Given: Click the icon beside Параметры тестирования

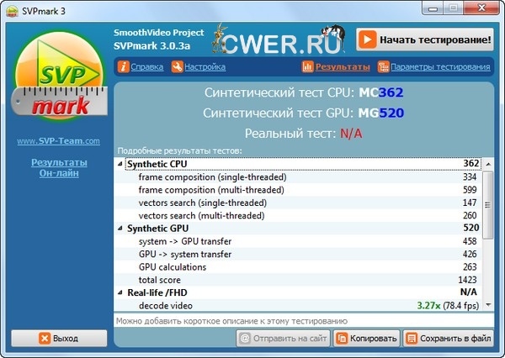Looking at the screenshot, I should click(384, 66).
